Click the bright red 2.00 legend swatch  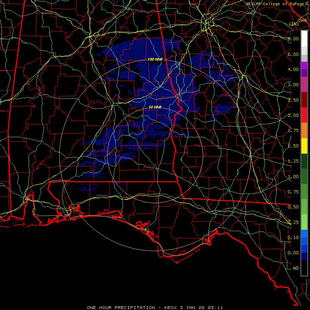pyautogui.click(x=304, y=115)
